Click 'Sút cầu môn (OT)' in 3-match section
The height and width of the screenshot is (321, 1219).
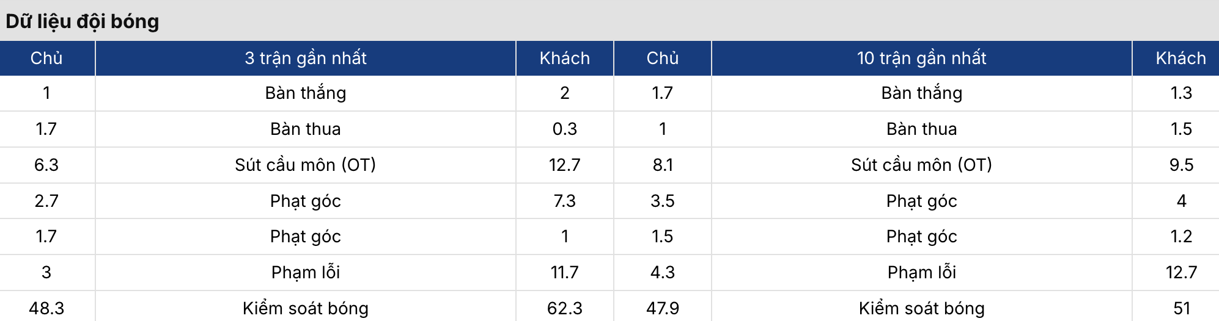305,165
